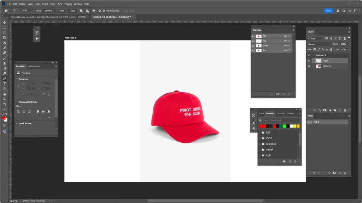Click the Share button

328,11
